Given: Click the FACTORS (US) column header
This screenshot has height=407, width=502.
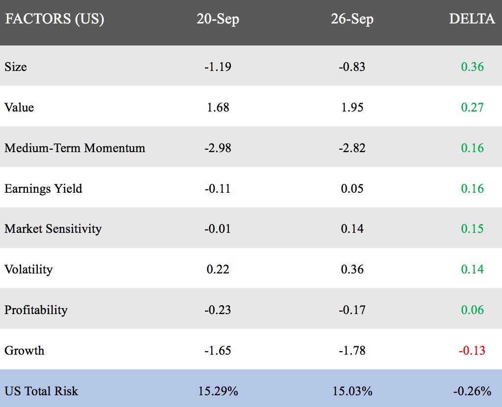Looking at the screenshot, I should point(54,19).
